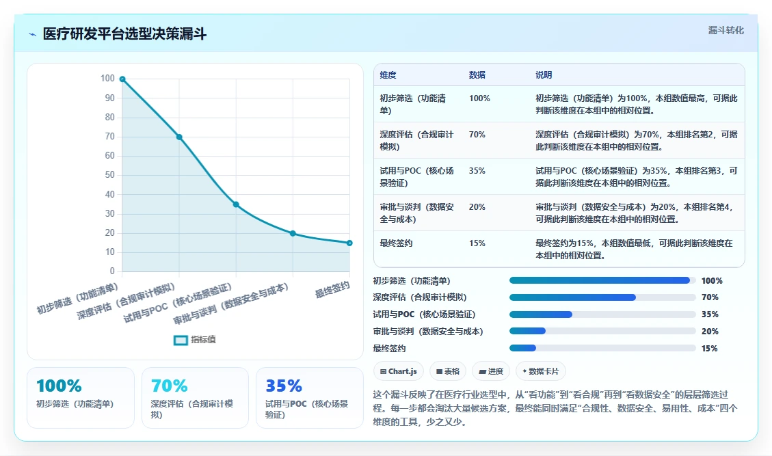Click progress label 最终签约
The image size is (772, 456).
click(x=390, y=348)
